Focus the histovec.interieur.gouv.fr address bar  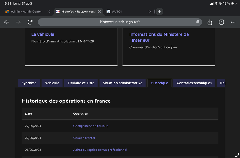click(120, 22)
